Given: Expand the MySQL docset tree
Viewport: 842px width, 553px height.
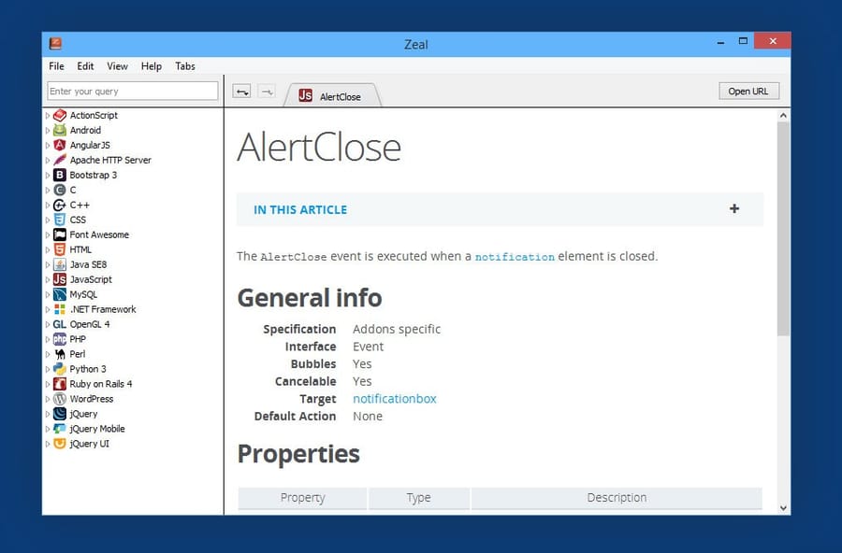Looking at the screenshot, I should [x=48, y=294].
